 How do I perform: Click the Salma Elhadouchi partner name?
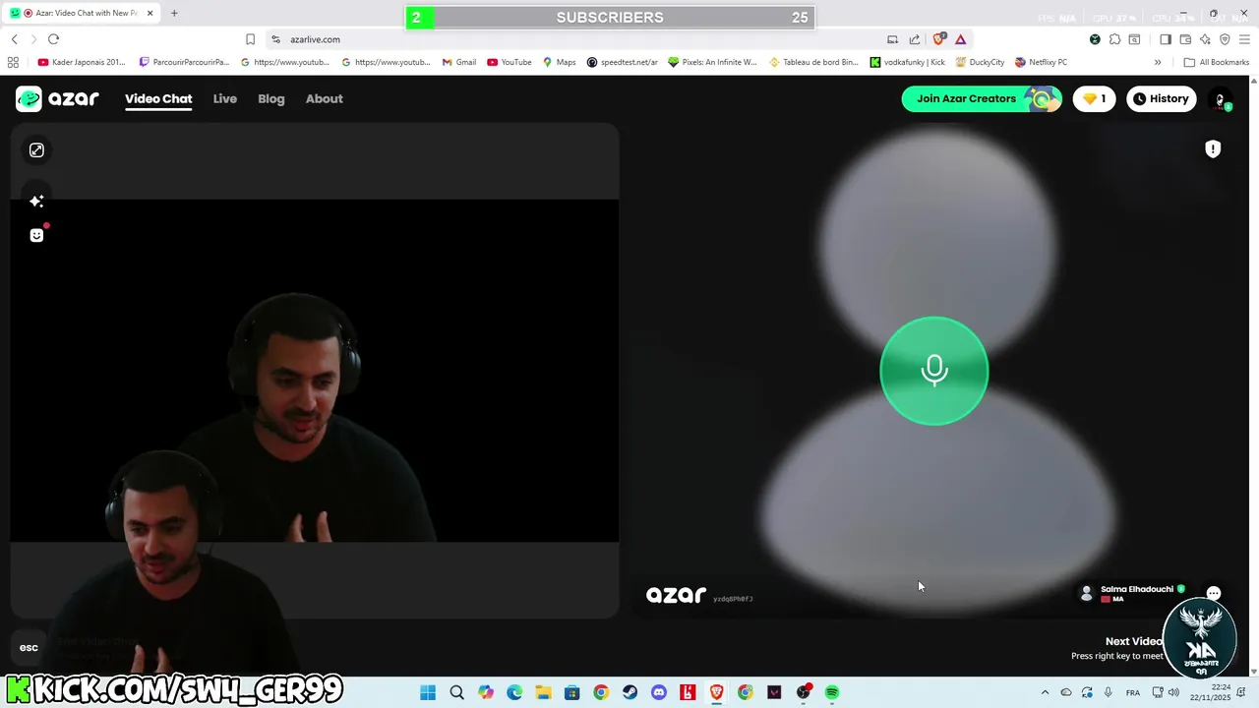tap(1136, 589)
